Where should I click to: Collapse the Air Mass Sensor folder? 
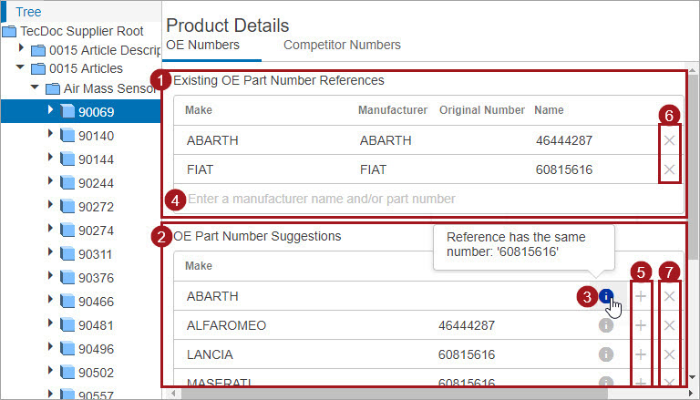point(35,88)
